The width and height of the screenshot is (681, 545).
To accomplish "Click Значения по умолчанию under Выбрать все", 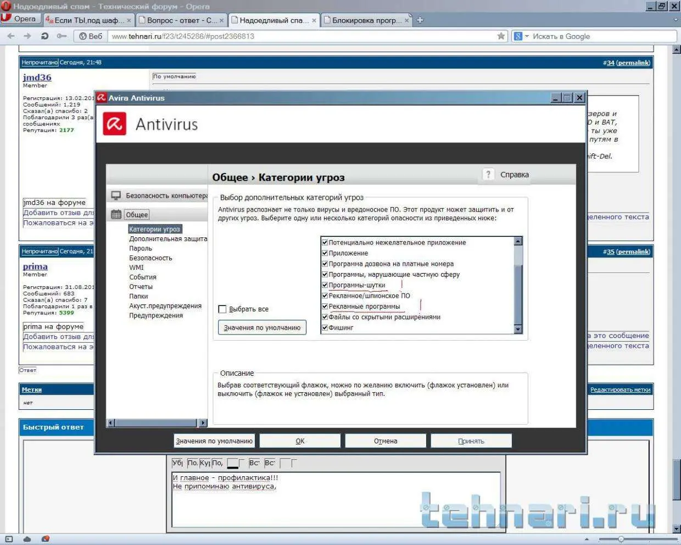I will [262, 327].
